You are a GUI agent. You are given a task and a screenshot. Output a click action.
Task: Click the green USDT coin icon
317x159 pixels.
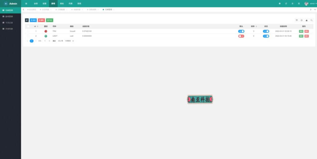pos(46,36)
